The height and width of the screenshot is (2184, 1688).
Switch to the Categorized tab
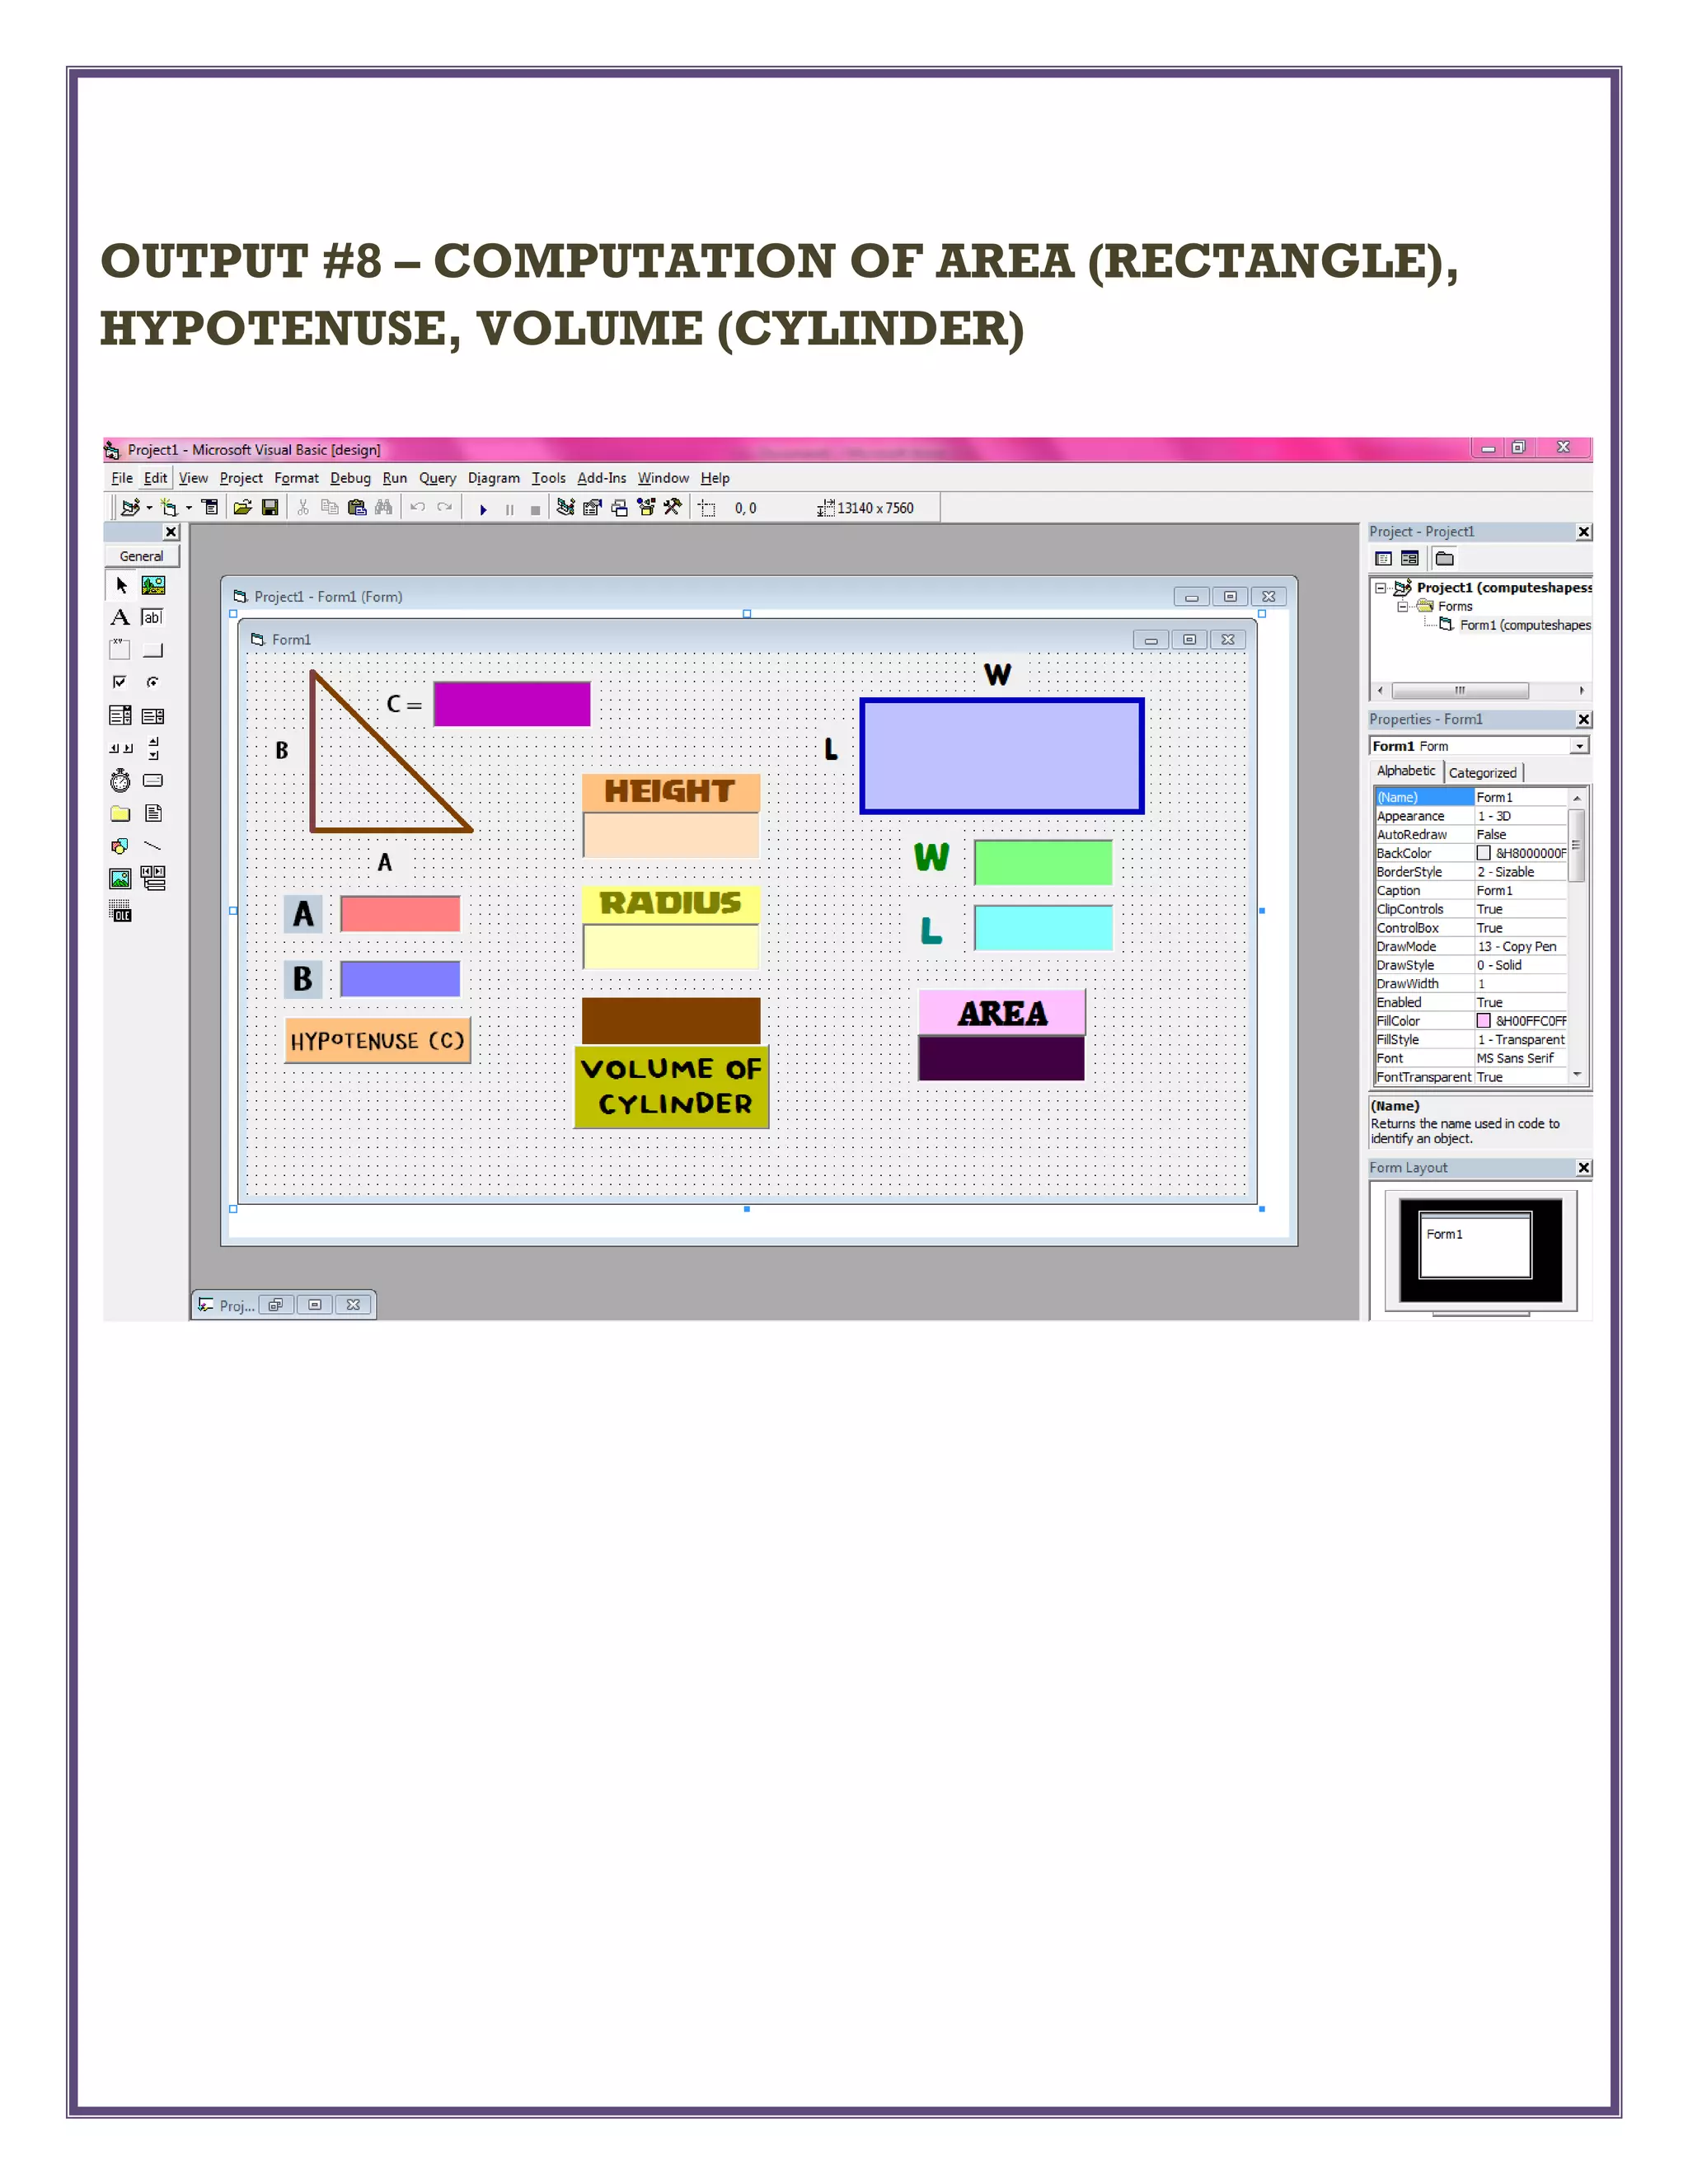[1482, 773]
